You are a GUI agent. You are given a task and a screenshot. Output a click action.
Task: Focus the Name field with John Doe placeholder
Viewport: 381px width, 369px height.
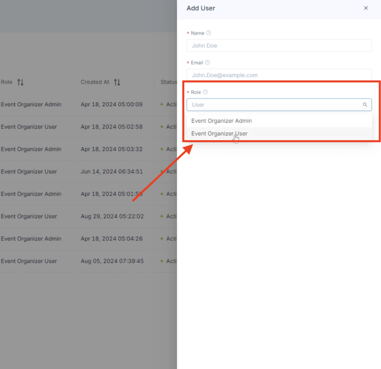(279, 46)
